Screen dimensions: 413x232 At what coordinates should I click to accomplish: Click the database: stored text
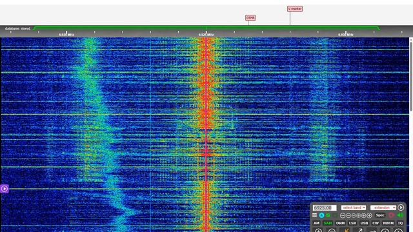tap(17, 28)
